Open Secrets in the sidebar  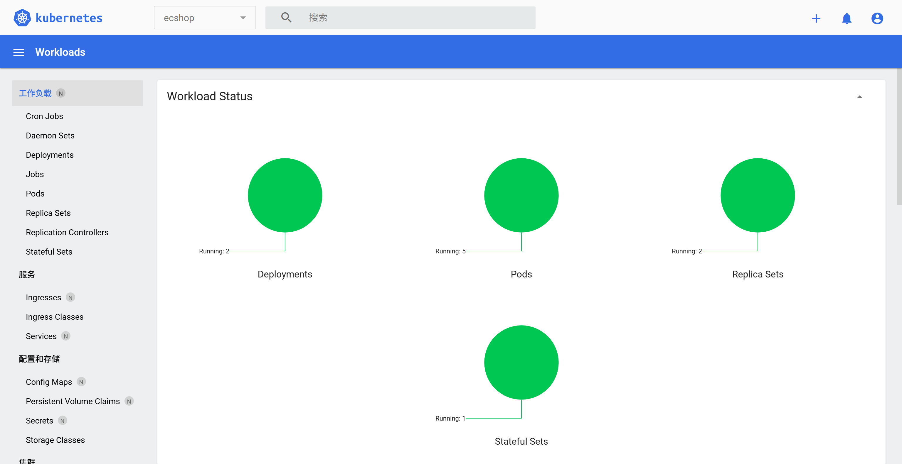click(x=40, y=421)
